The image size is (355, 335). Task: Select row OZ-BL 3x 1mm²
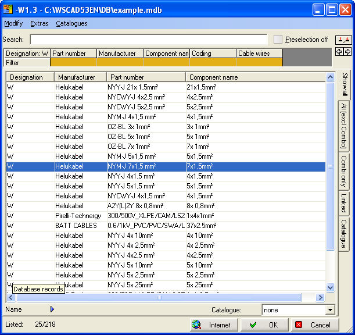pos(166,127)
